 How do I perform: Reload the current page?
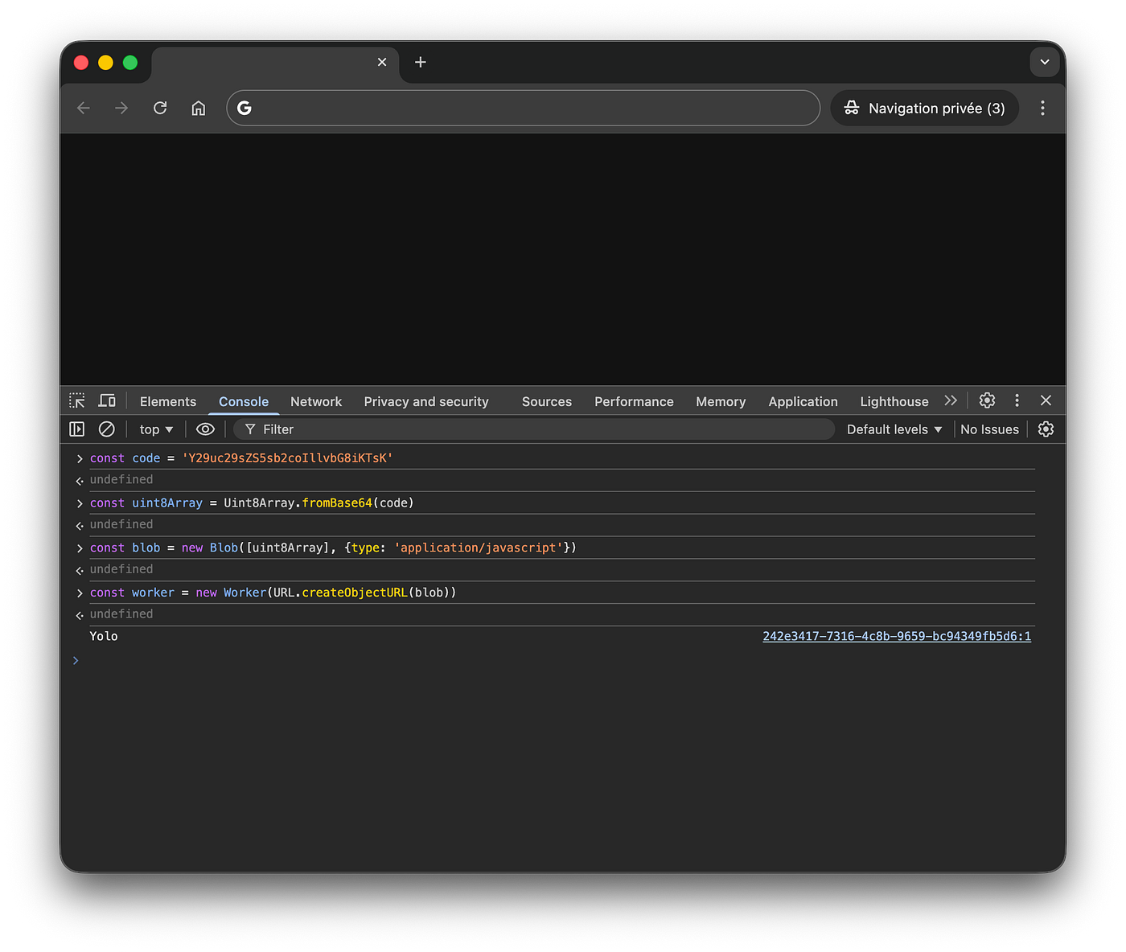[160, 108]
